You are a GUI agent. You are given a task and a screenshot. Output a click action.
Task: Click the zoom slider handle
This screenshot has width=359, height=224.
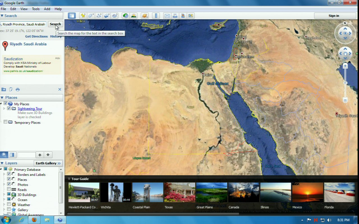(x=345, y=83)
